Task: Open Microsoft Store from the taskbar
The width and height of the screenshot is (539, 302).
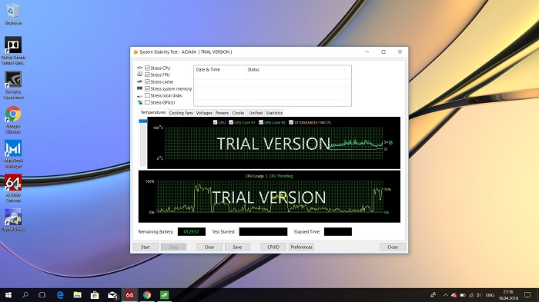Action: point(95,295)
